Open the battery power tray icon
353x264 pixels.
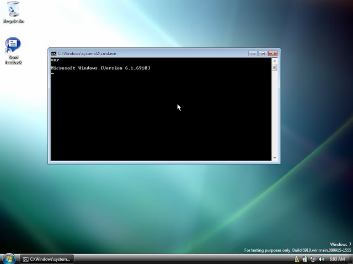(305, 259)
